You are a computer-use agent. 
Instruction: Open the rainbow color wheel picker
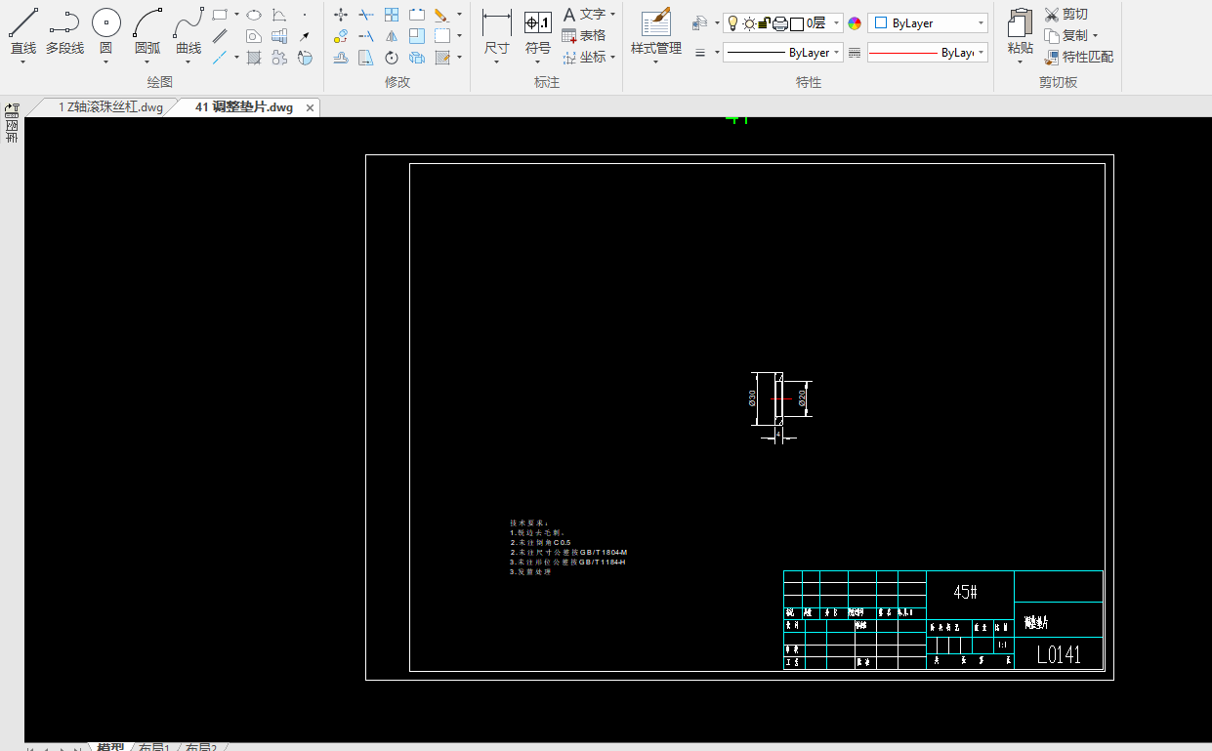tap(855, 23)
